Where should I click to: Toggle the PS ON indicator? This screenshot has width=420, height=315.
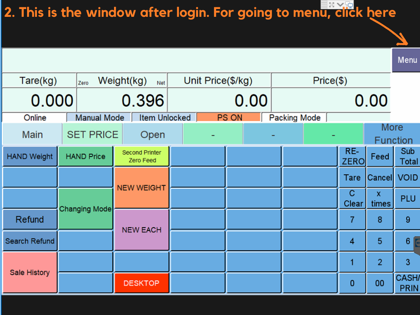(229, 118)
